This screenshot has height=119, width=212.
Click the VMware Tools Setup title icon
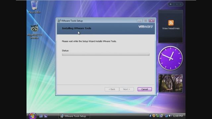coord(59,20)
